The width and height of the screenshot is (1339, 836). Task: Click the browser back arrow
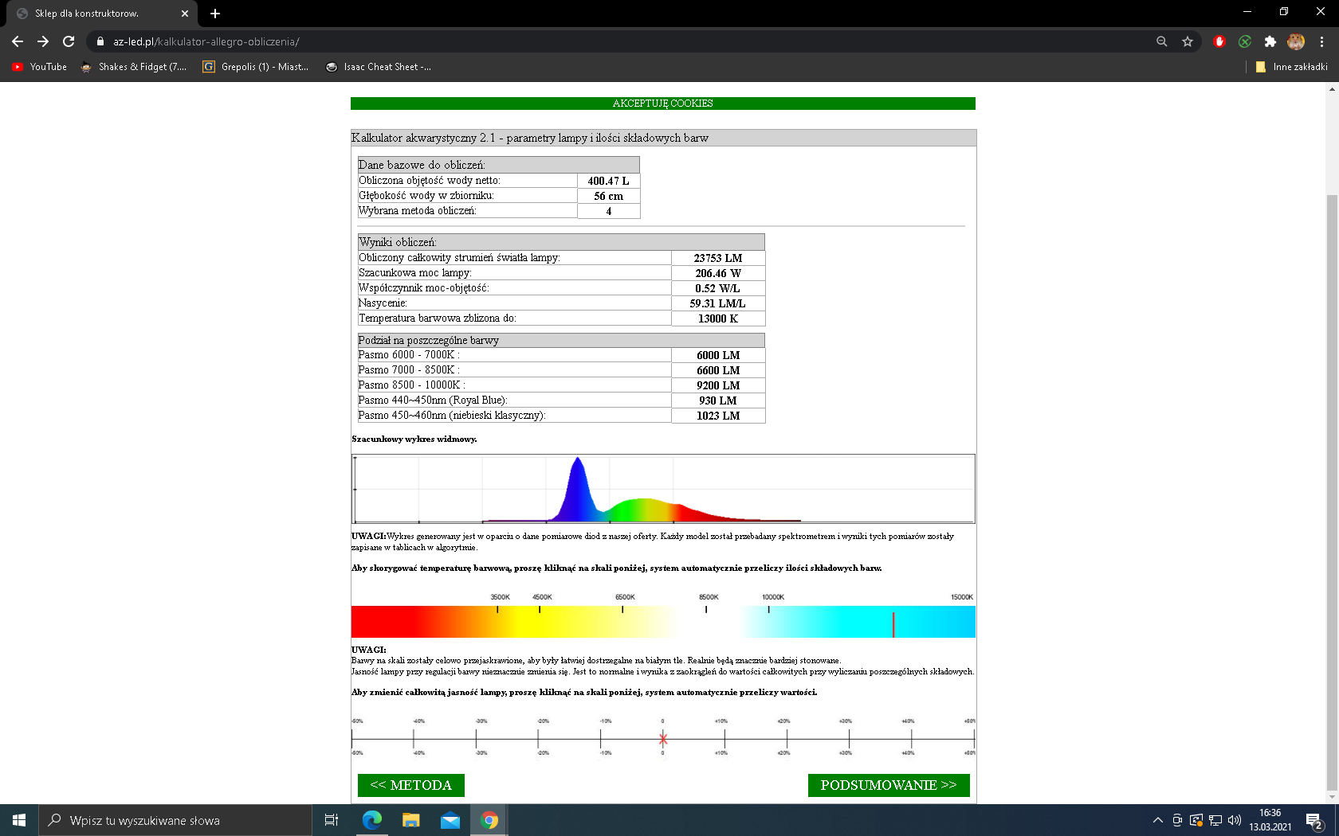point(18,41)
